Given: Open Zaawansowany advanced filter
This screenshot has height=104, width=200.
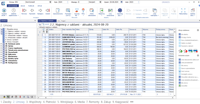Looking at the screenshot, I should (x=58, y=11).
